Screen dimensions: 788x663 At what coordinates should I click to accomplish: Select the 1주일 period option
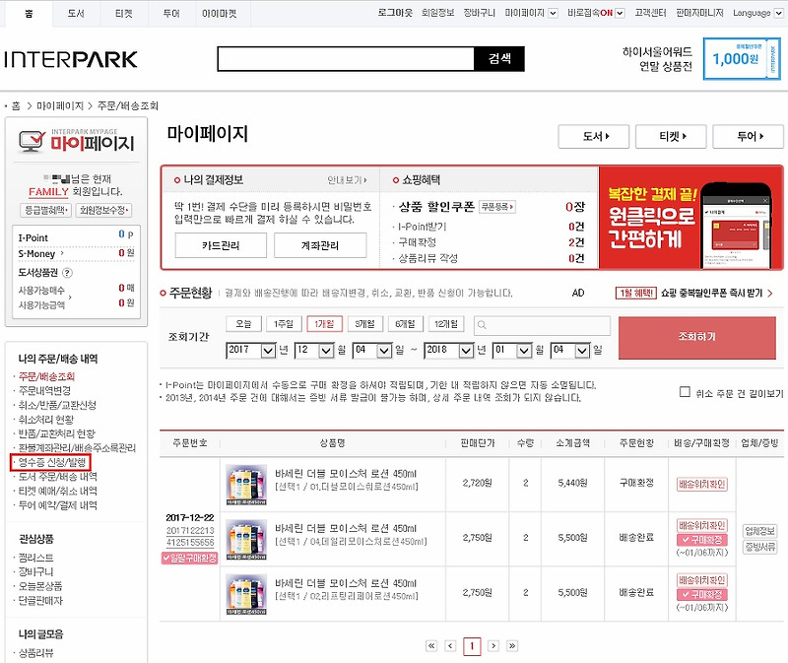point(284,324)
